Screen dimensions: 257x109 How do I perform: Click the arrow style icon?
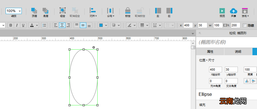coord(168,25)
